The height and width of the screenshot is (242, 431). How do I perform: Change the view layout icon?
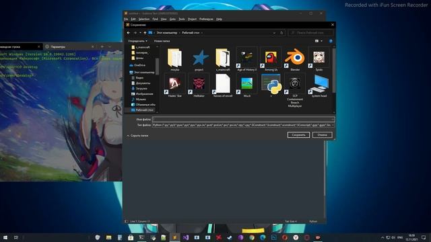pos(317,41)
